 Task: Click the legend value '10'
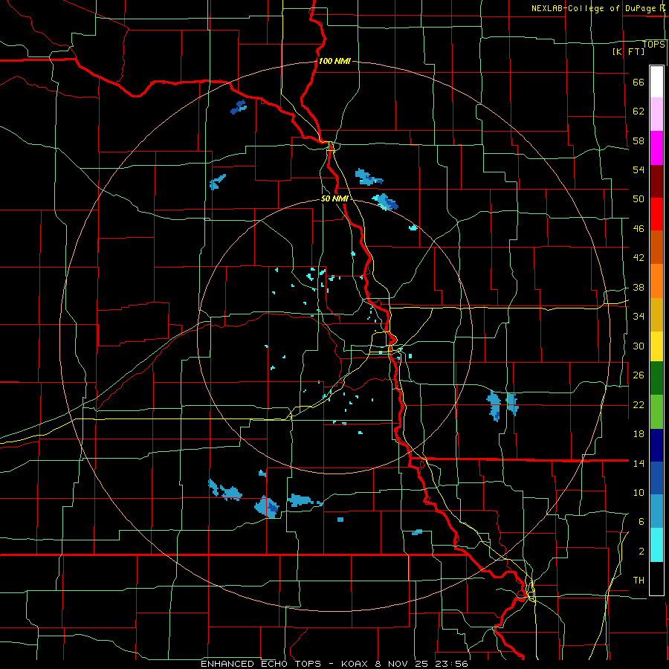tap(639, 492)
